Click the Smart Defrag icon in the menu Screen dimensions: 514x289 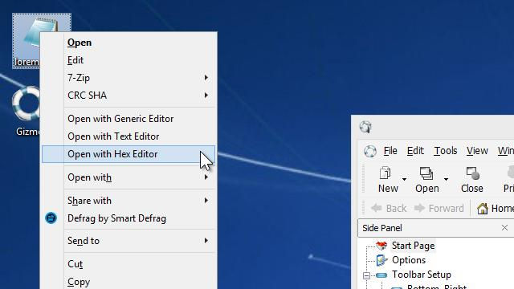(x=51, y=218)
